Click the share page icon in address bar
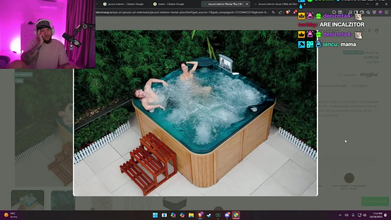 pyautogui.click(x=280, y=12)
